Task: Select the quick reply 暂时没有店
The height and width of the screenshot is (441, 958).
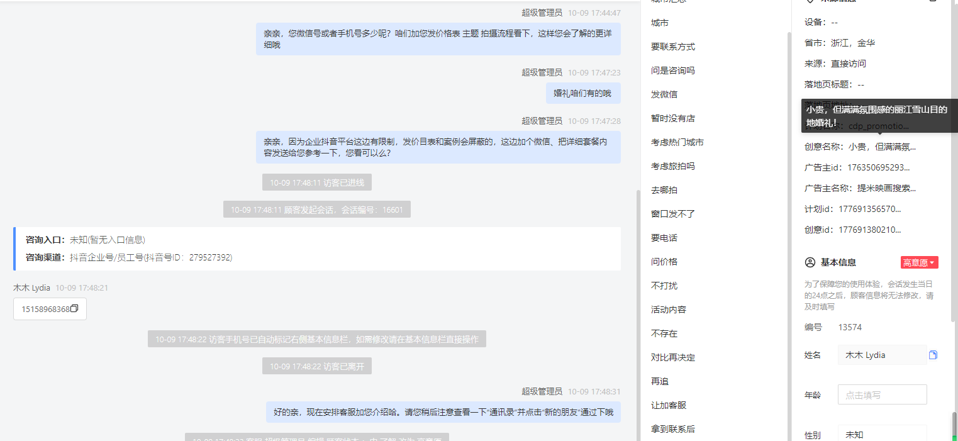Action: click(673, 118)
